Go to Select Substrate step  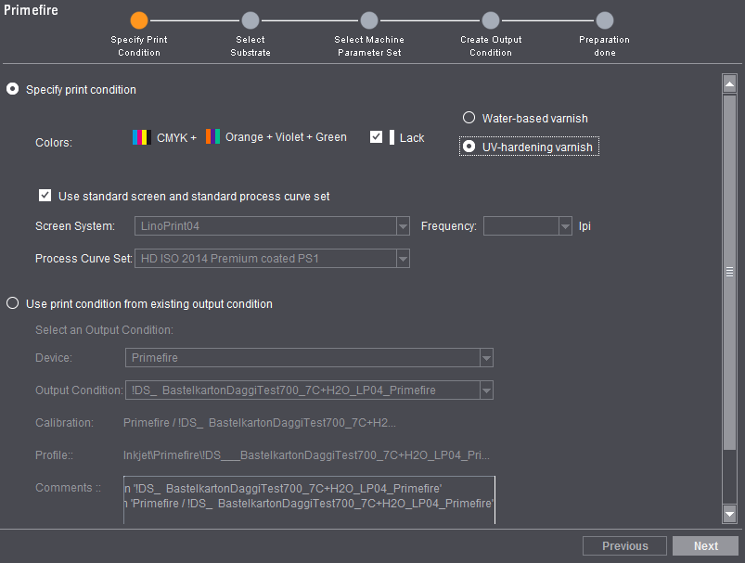click(250, 20)
